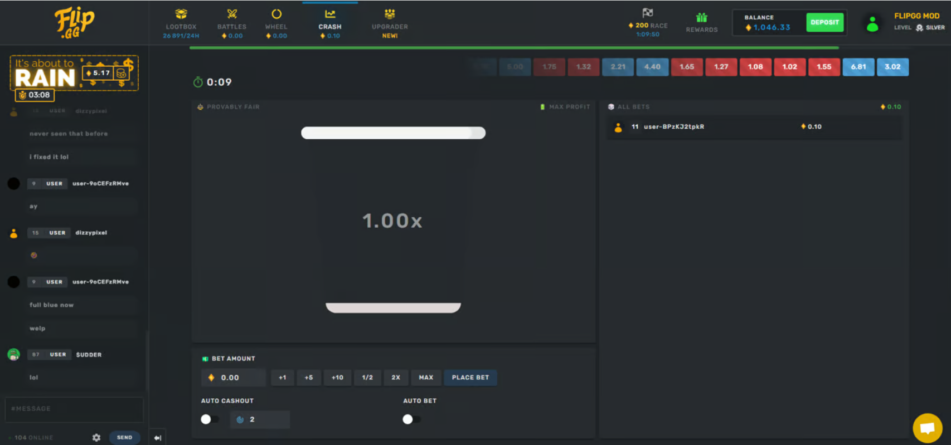This screenshot has width=951, height=445.
Task: Click the green Deposit button
Action: pos(824,22)
